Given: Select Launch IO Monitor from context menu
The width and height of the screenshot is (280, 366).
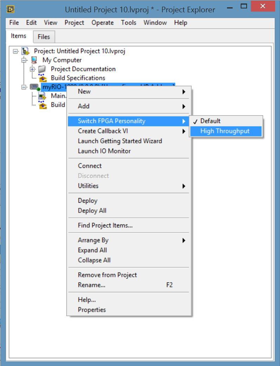Looking at the screenshot, I should pyautogui.click(x=104, y=151).
